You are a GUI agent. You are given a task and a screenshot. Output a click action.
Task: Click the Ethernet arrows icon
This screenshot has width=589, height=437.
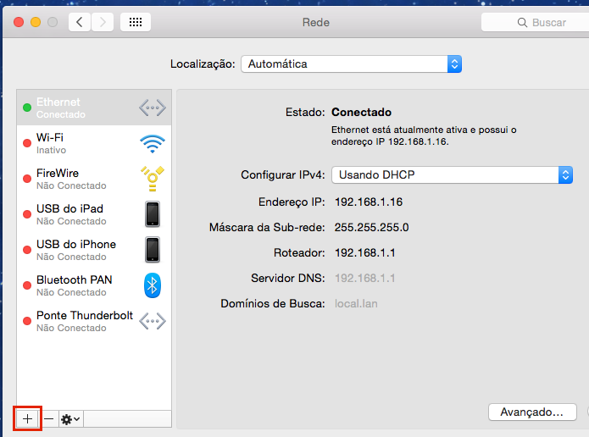pyautogui.click(x=153, y=108)
